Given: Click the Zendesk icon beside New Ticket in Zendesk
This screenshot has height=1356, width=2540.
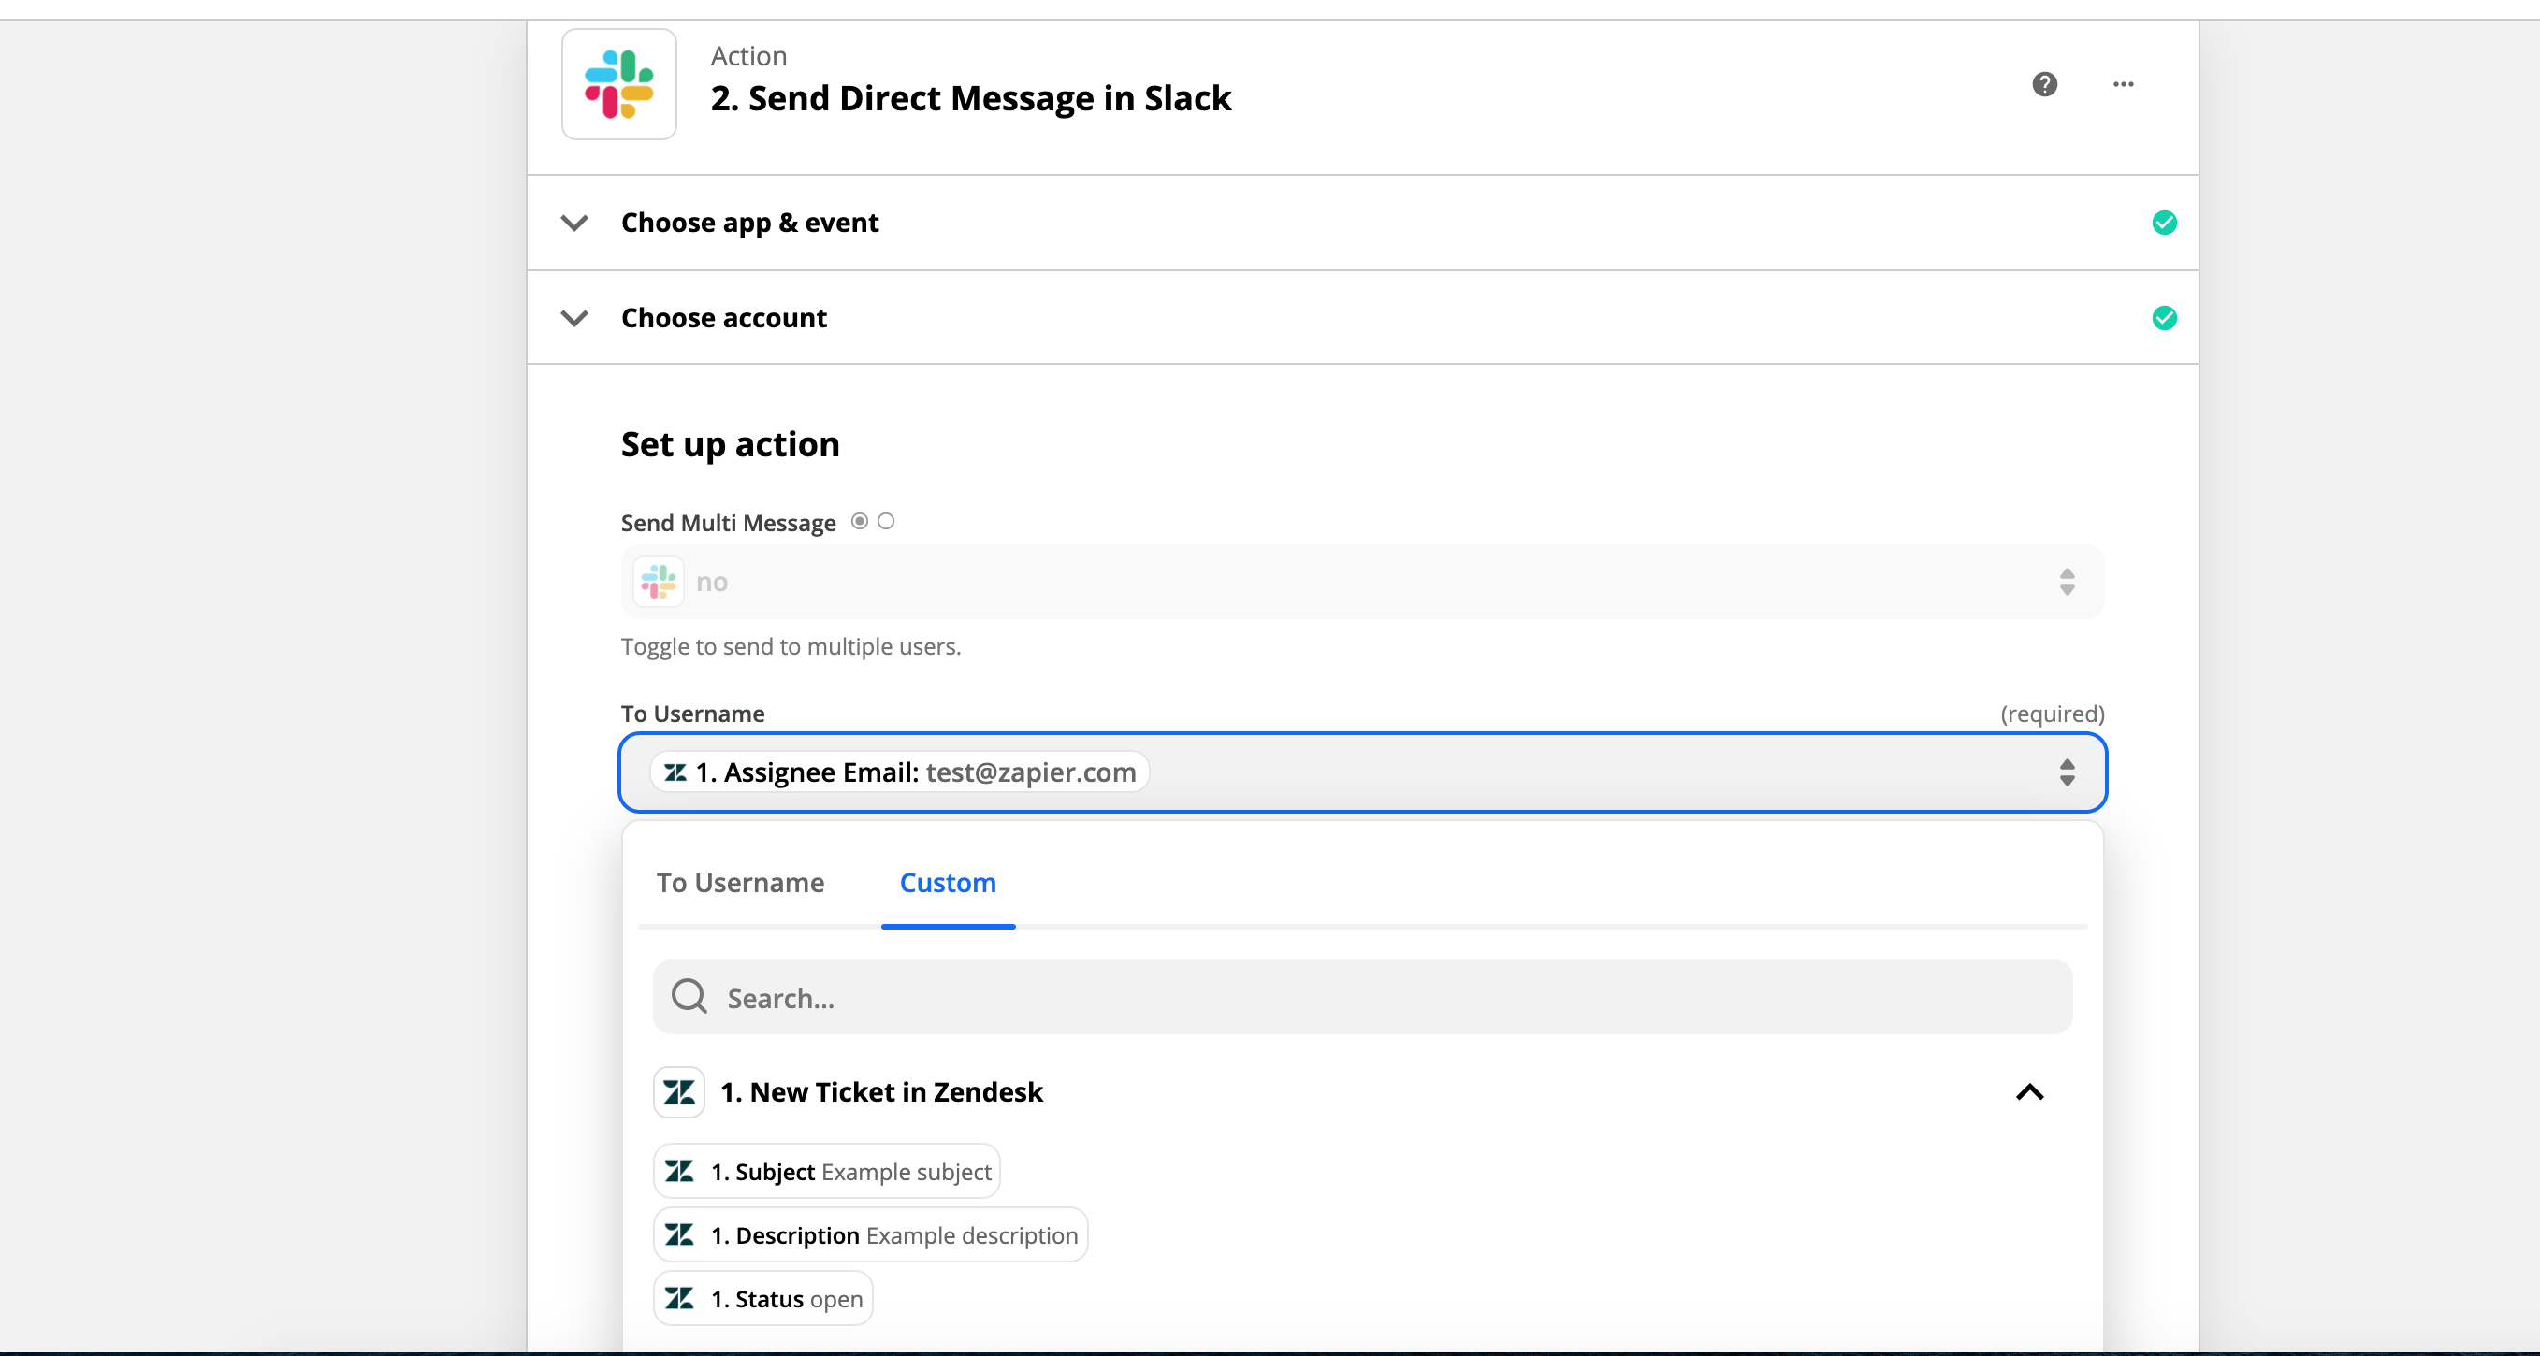Looking at the screenshot, I should (678, 1092).
